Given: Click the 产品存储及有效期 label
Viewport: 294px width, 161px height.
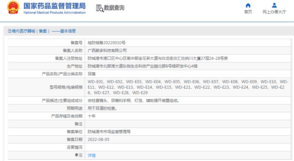Looking at the screenshot, I should [67, 116].
